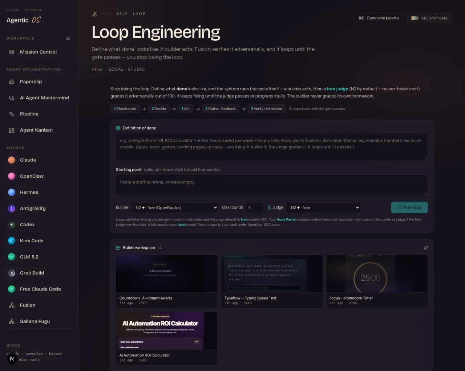Viewport: 465px width, 371px height.
Task: Click into the Starting point textarea
Action: tap(272, 185)
